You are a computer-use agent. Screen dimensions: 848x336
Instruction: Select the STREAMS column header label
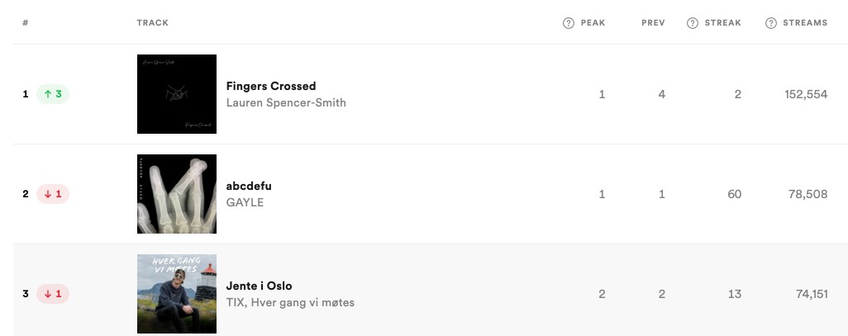click(x=805, y=22)
